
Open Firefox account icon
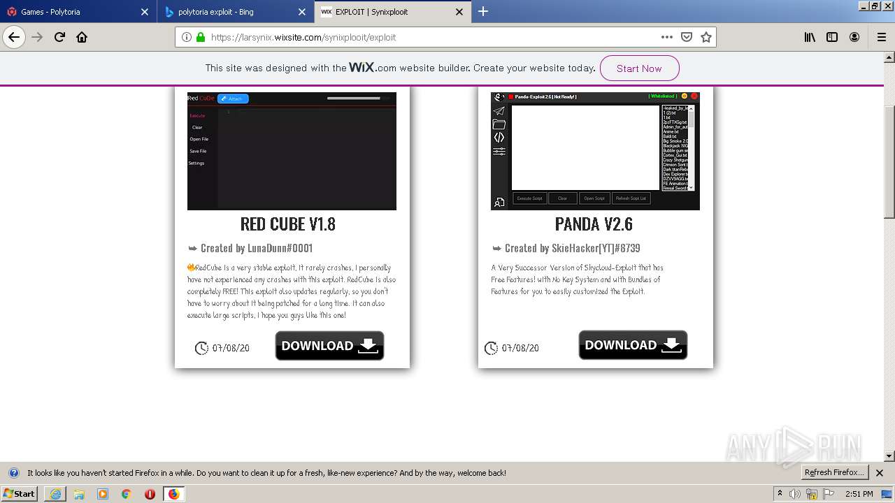click(854, 37)
